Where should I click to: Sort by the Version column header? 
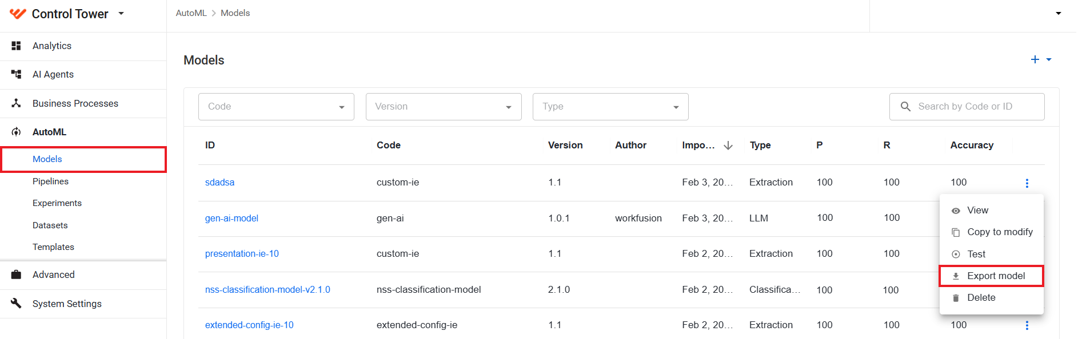tap(565, 146)
